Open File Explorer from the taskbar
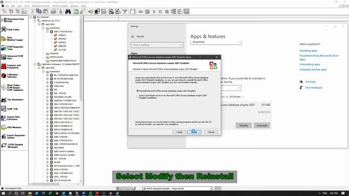Viewport: 349px width, 196px height. point(29,193)
